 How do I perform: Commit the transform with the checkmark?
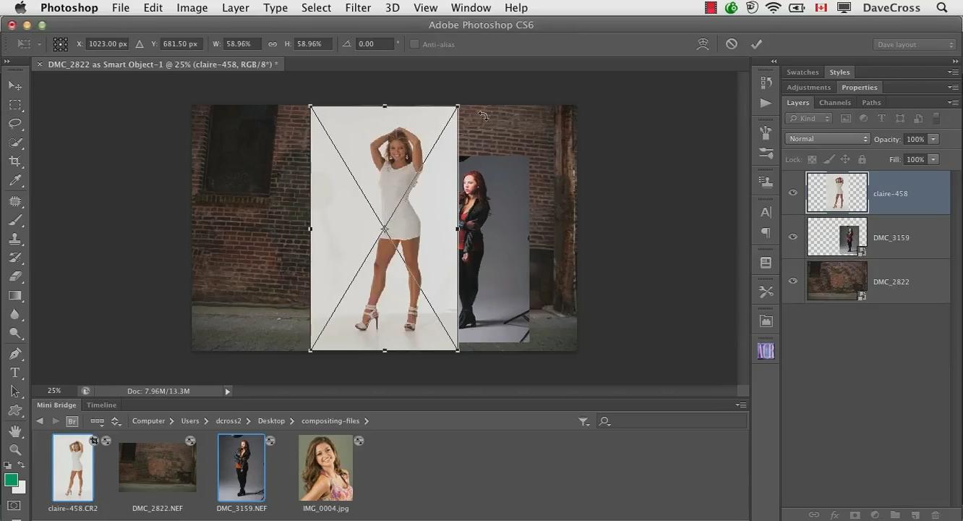point(756,44)
